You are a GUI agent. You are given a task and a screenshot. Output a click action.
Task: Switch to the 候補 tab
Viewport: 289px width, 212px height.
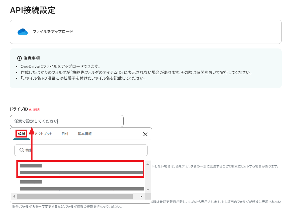coord(22,134)
